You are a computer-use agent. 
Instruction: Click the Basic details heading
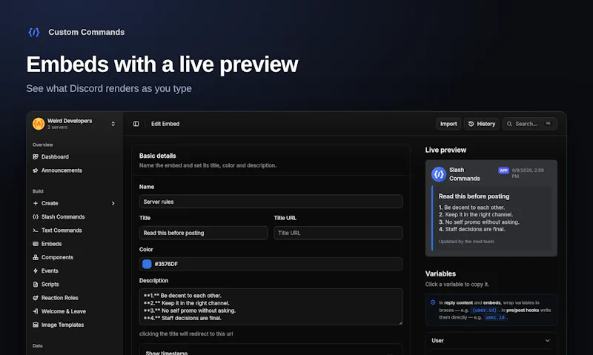(x=157, y=156)
